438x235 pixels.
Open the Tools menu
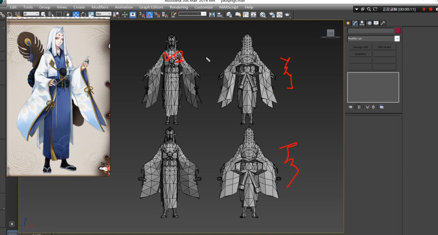pos(28,7)
